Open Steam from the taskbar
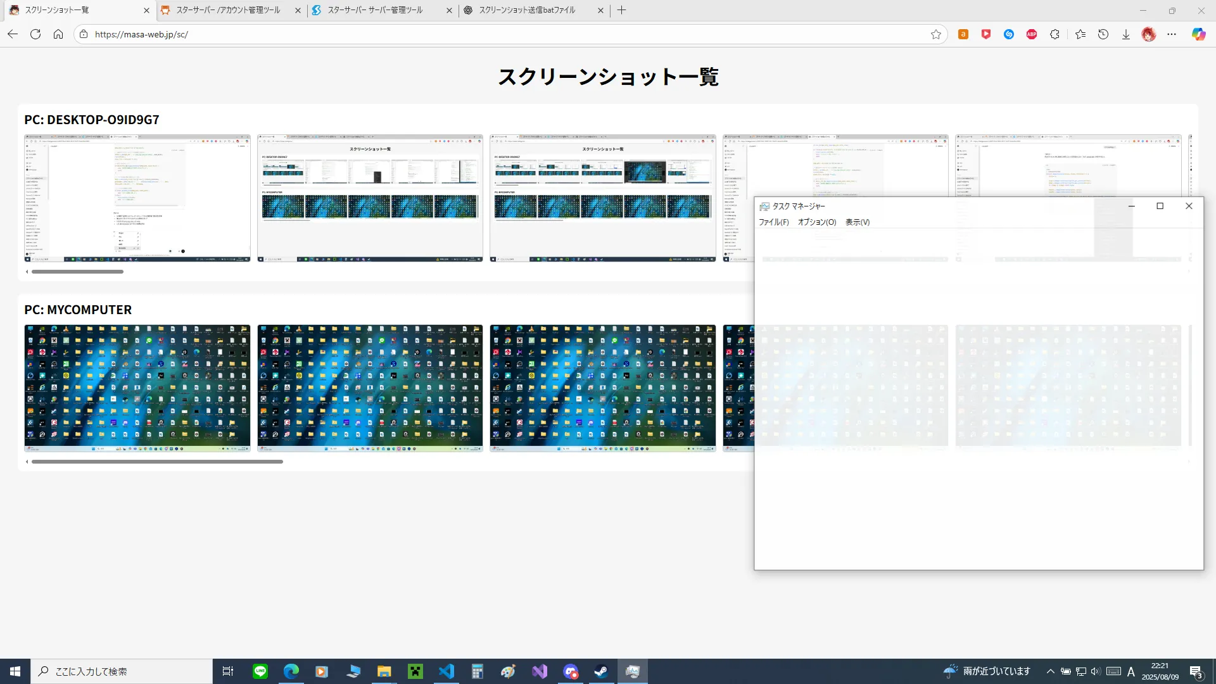This screenshot has height=684, width=1216. tap(601, 671)
